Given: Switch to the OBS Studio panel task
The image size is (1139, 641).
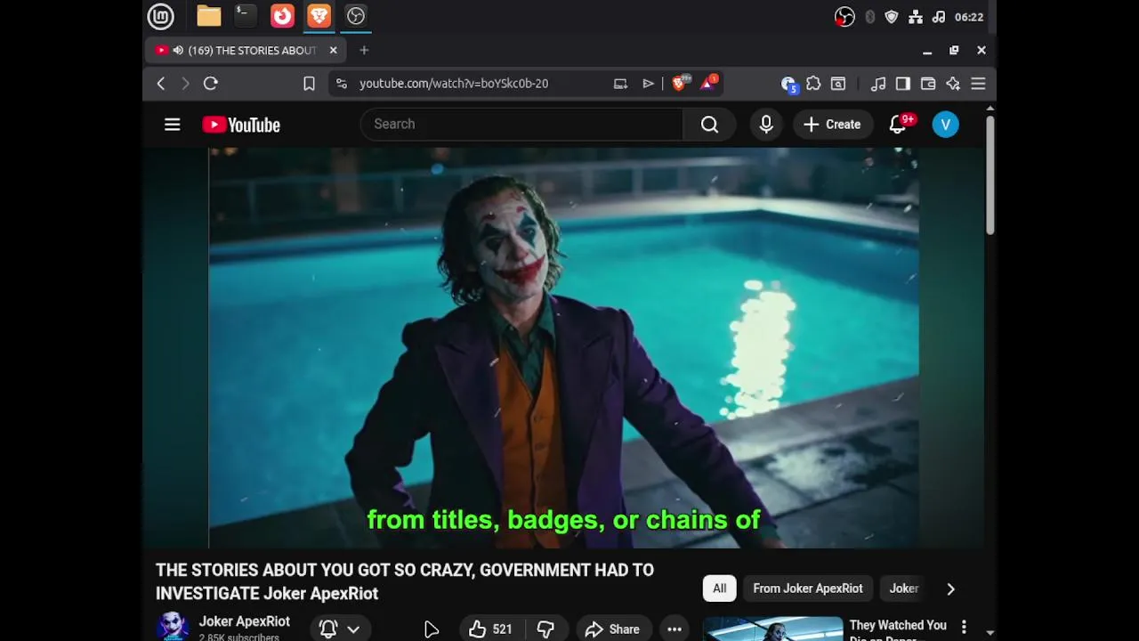Looking at the screenshot, I should click(356, 16).
